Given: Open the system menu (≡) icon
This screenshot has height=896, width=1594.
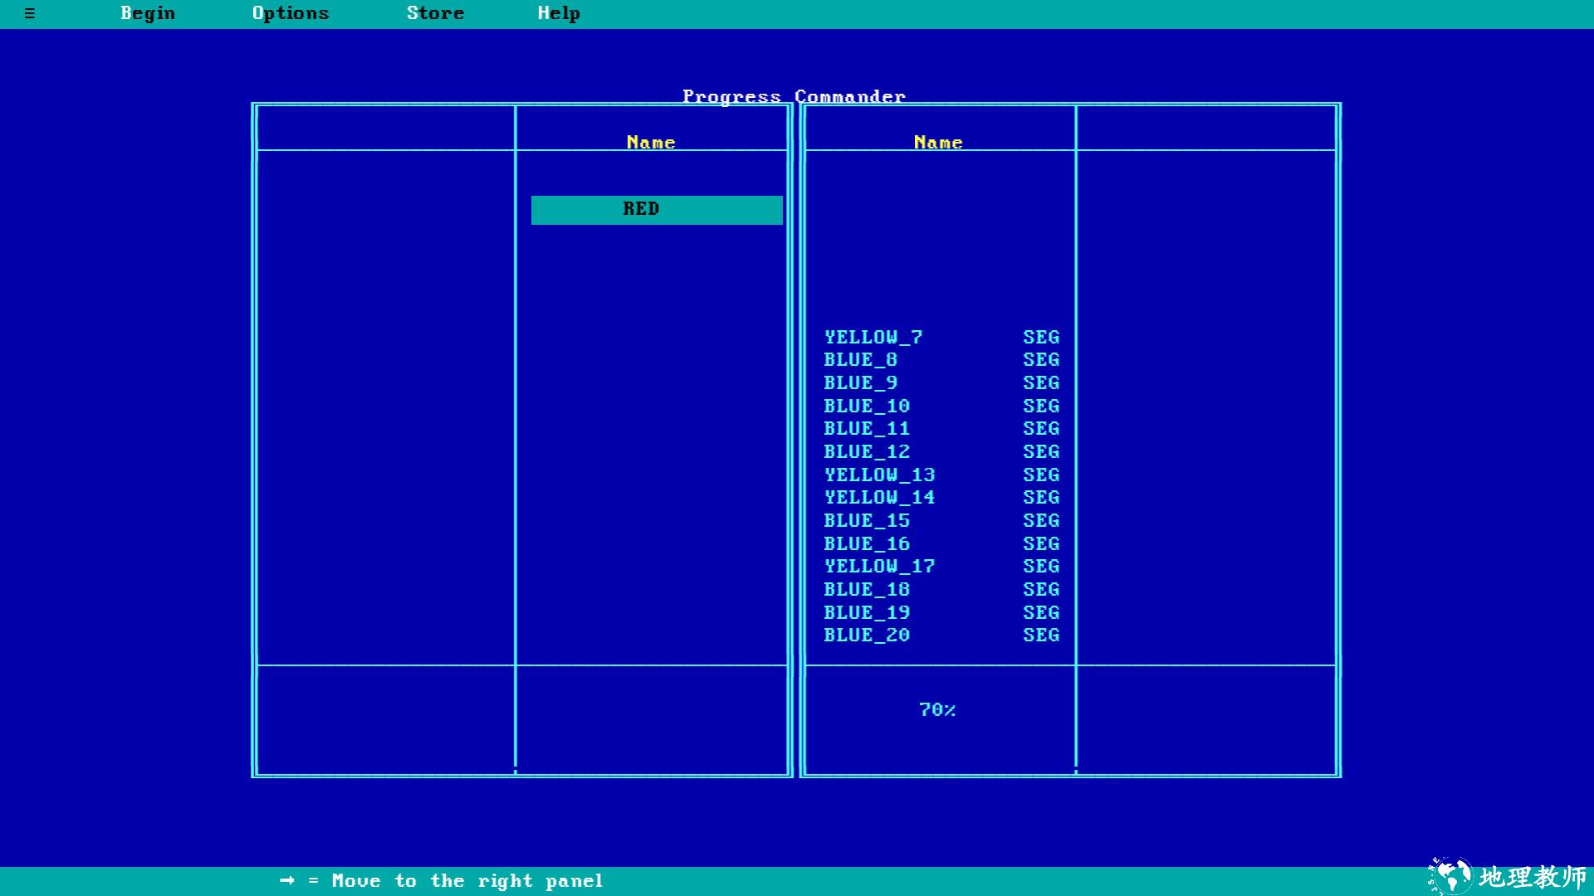Looking at the screenshot, I should [30, 13].
